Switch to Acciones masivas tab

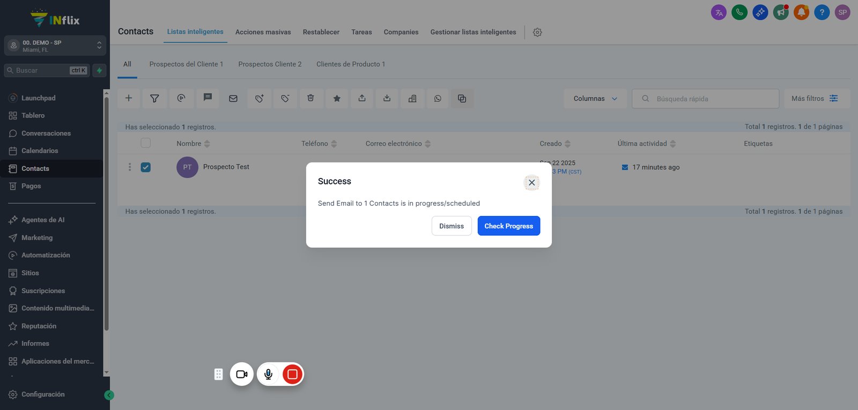[x=263, y=32]
